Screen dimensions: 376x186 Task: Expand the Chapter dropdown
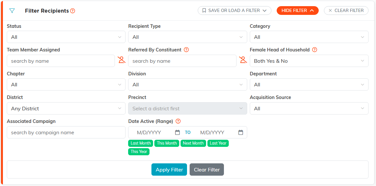tap(66, 84)
